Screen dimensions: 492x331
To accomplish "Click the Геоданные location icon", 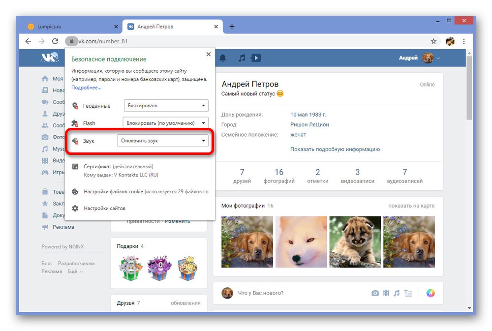I will click(75, 106).
